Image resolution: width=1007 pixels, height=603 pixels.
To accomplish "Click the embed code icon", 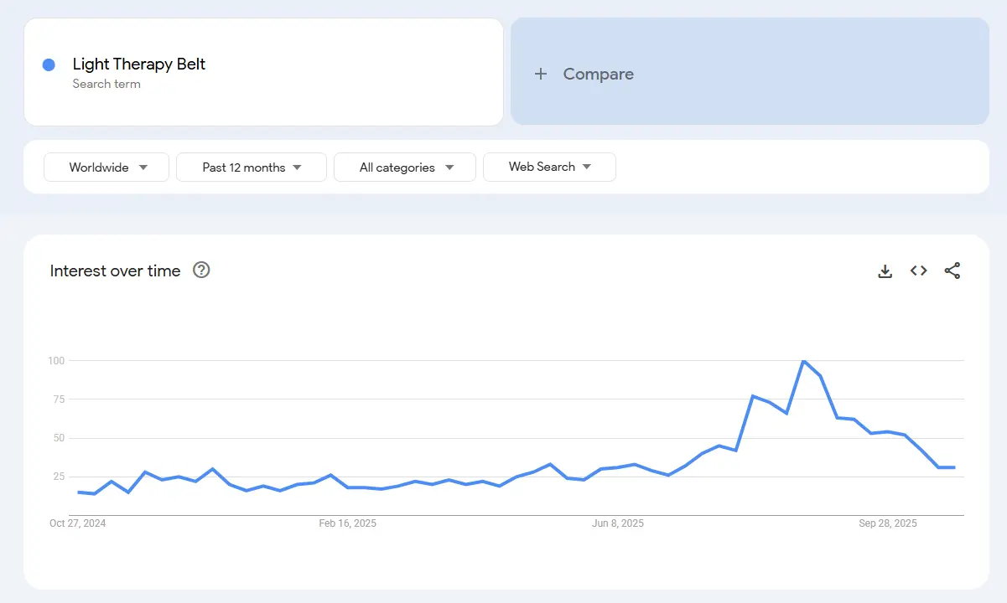I will (x=918, y=271).
